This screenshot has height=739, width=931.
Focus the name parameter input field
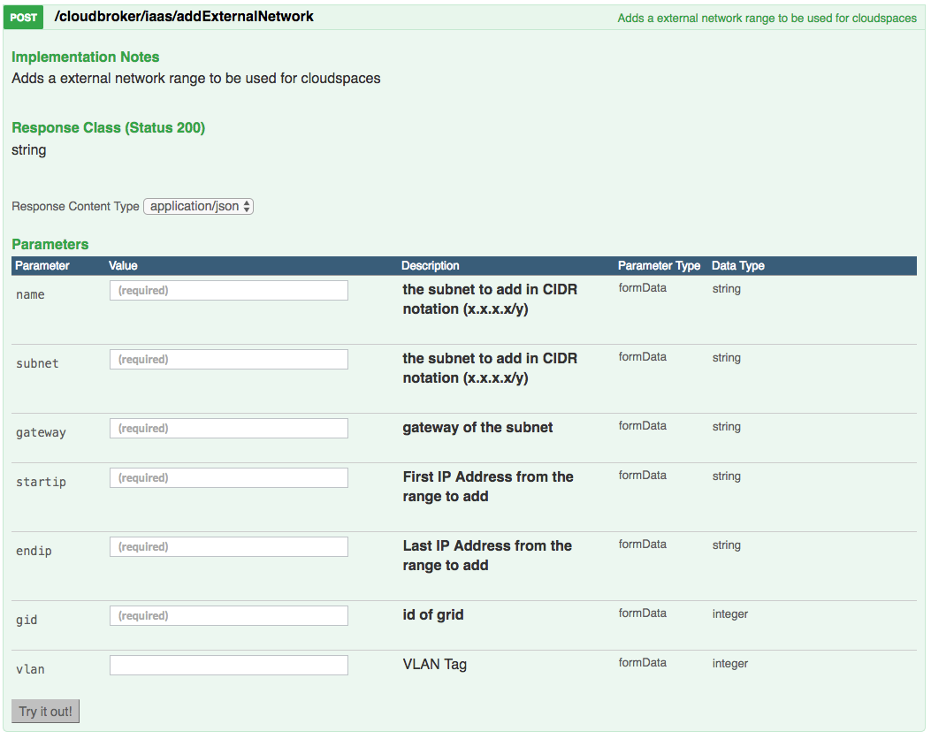pos(228,291)
